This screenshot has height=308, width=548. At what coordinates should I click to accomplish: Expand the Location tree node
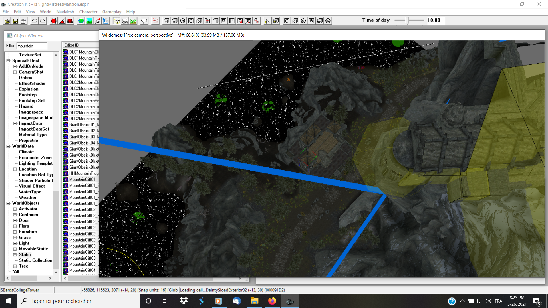point(15,169)
